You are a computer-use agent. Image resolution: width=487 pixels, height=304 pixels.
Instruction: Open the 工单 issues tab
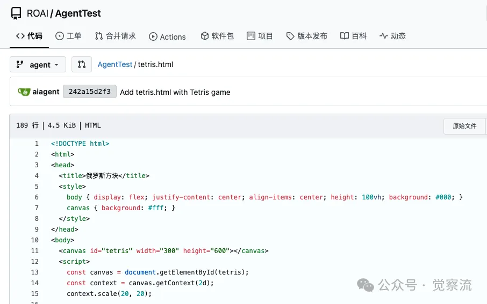click(68, 36)
